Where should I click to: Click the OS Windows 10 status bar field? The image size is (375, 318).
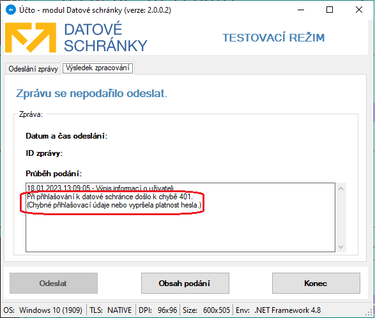(x=43, y=310)
